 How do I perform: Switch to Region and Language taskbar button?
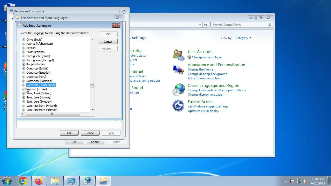(x=87, y=181)
